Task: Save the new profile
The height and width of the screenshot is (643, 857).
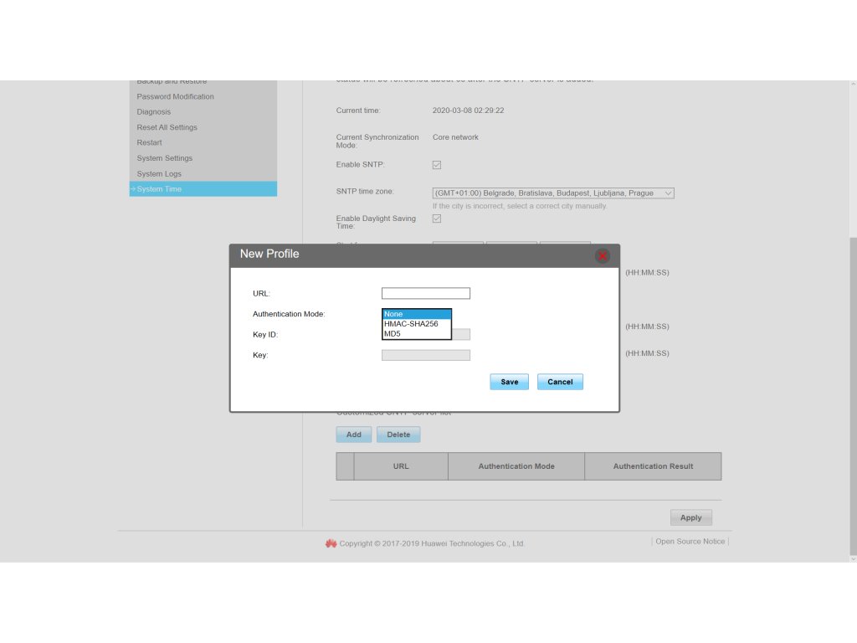Action: pyautogui.click(x=510, y=382)
